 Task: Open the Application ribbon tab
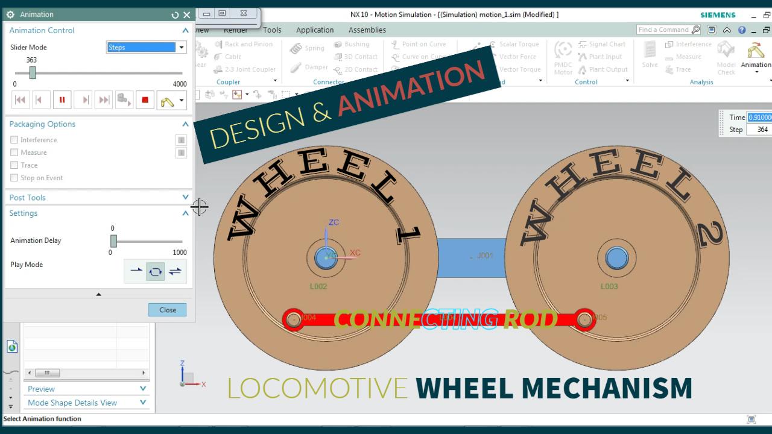(x=314, y=30)
